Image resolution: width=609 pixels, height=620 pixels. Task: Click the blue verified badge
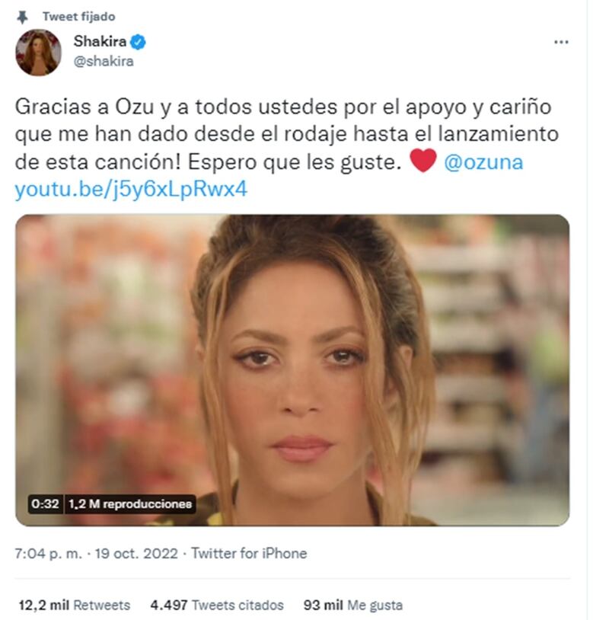[x=138, y=42]
